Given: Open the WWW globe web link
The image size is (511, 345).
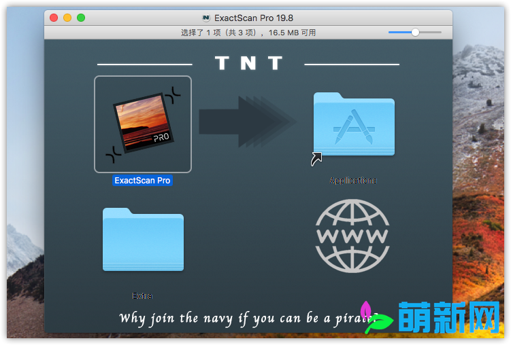Looking at the screenshot, I should click(x=352, y=236).
